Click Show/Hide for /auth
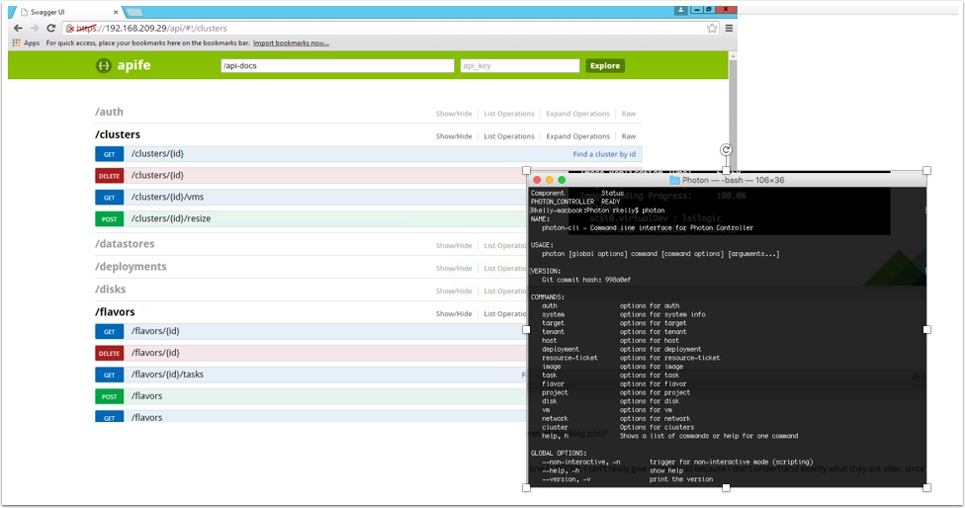The width and height of the screenshot is (965, 508). pyautogui.click(x=454, y=114)
